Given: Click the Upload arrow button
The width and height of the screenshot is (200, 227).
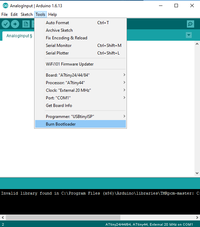Looking at the screenshot, I should point(15,24).
